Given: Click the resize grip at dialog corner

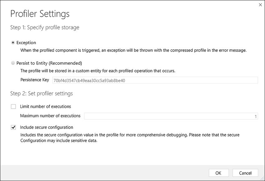Looking at the screenshot, I should coord(263,179).
